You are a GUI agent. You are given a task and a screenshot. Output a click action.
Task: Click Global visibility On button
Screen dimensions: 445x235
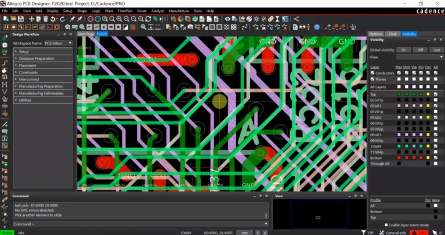coord(403,50)
